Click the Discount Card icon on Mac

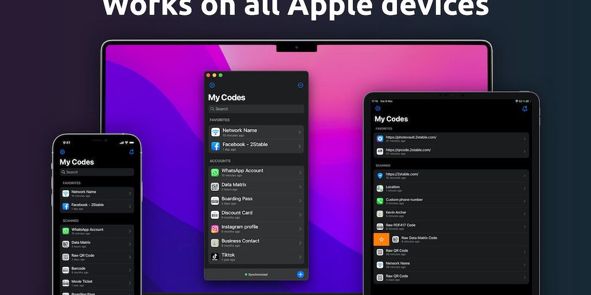tap(215, 215)
